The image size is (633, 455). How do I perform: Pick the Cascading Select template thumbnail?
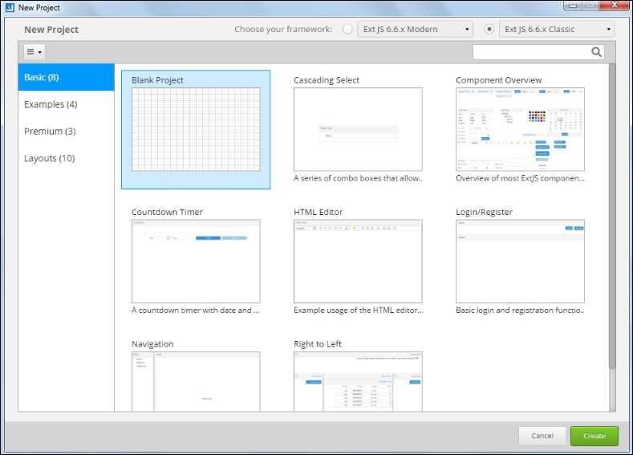(x=358, y=129)
